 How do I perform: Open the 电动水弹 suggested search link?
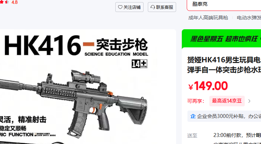tap(249, 18)
